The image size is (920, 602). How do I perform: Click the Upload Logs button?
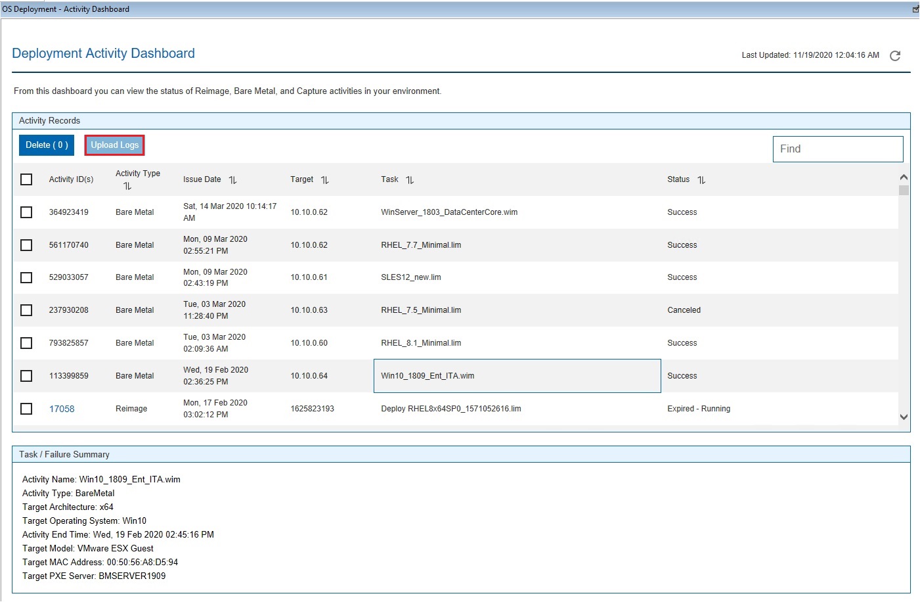[x=115, y=145]
